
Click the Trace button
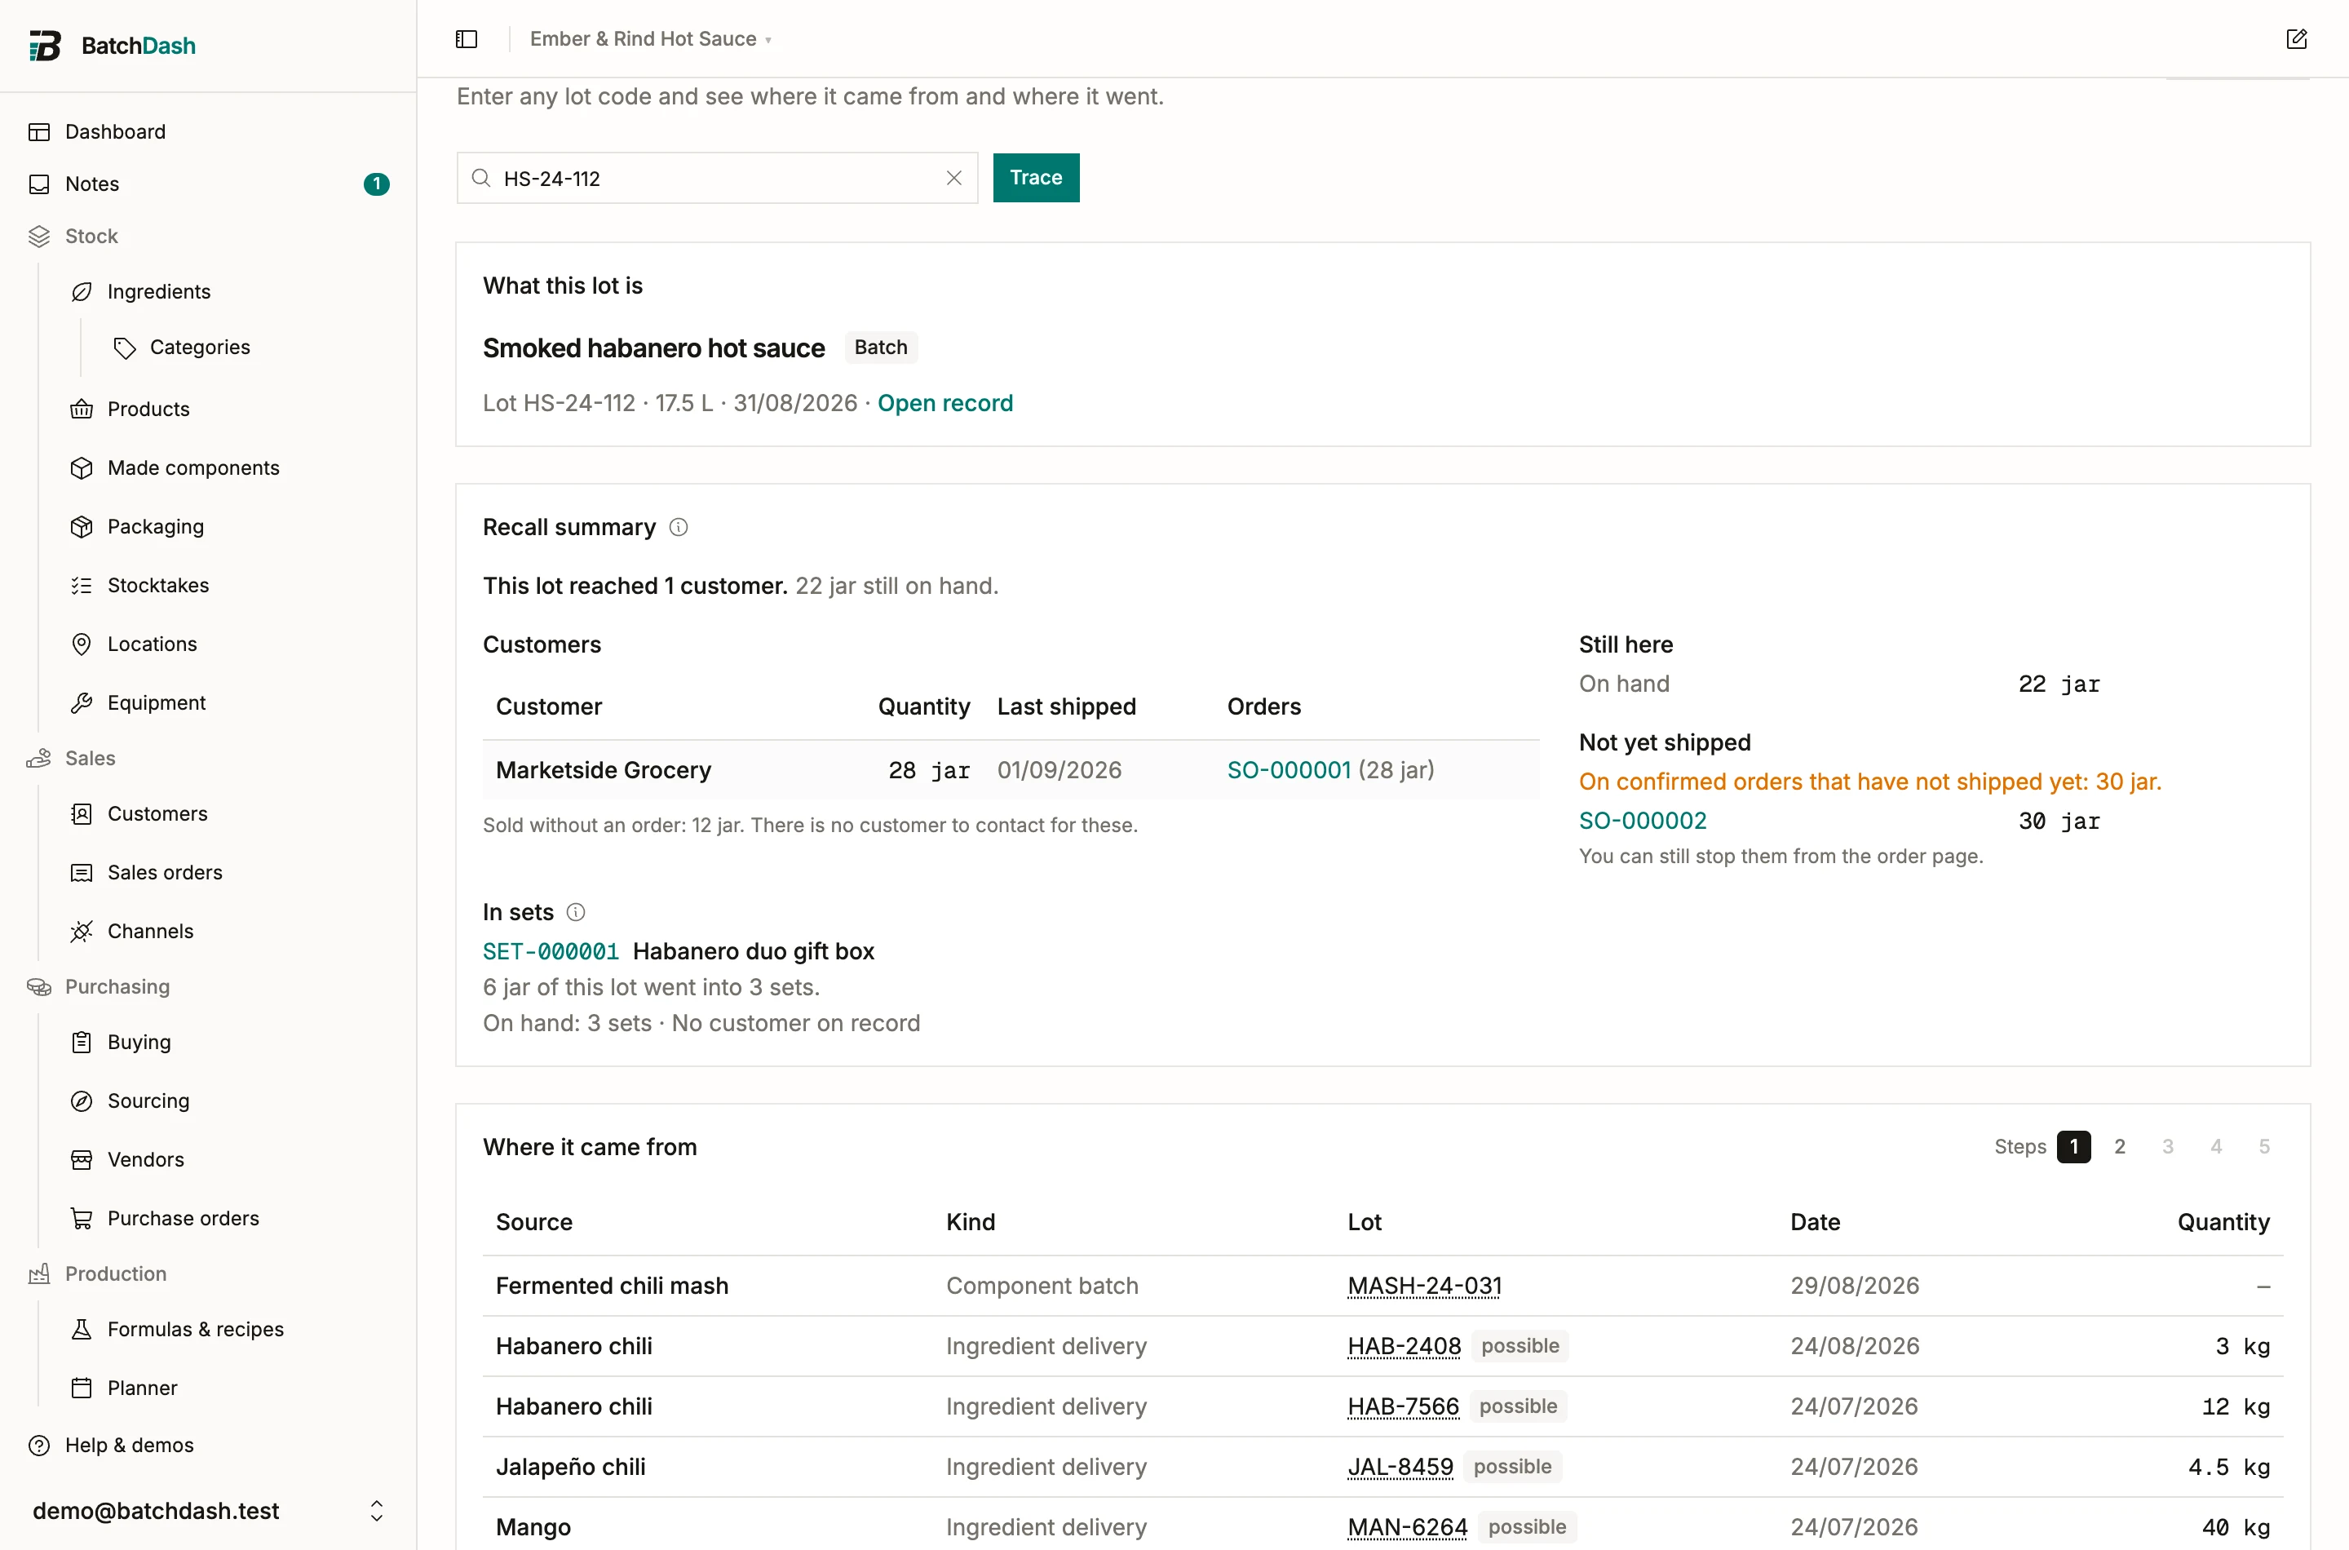[x=1036, y=178]
